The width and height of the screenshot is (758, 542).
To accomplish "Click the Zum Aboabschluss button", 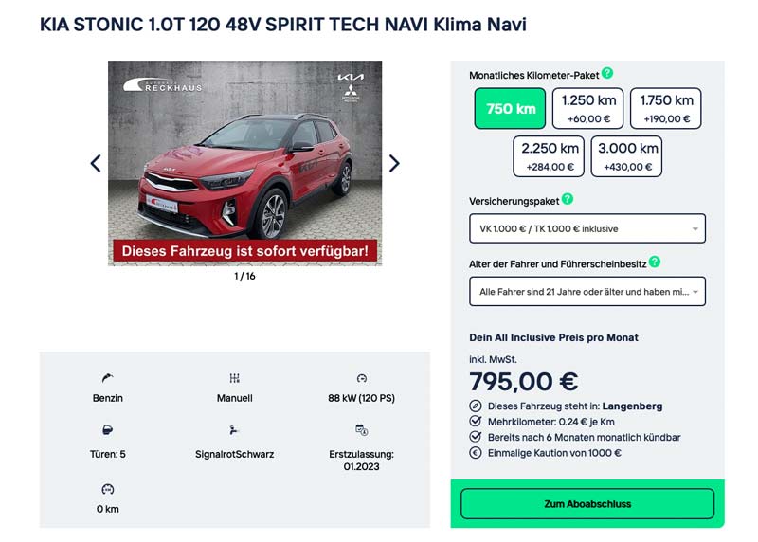I will pos(587,504).
